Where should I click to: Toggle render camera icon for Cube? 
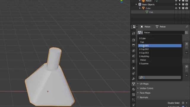tap(187, 8)
